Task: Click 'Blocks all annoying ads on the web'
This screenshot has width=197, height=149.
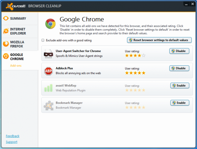Action: tap(78, 73)
